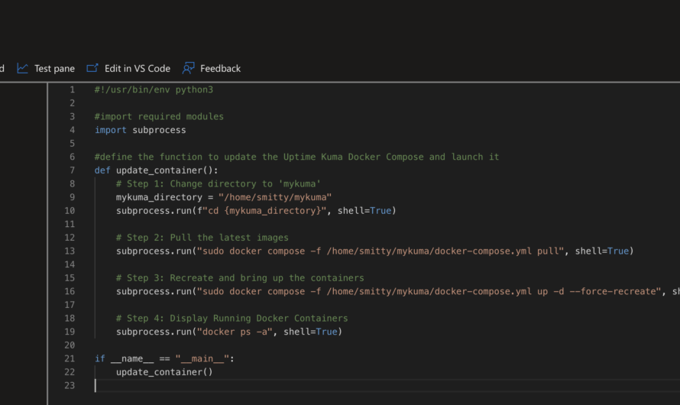680x405 pixels.
Task: Click 'True' on line 13
Action: (x=618, y=251)
